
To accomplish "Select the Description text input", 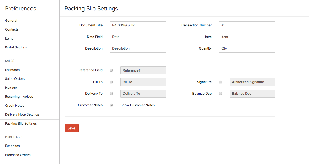I will (x=138, y=48).
